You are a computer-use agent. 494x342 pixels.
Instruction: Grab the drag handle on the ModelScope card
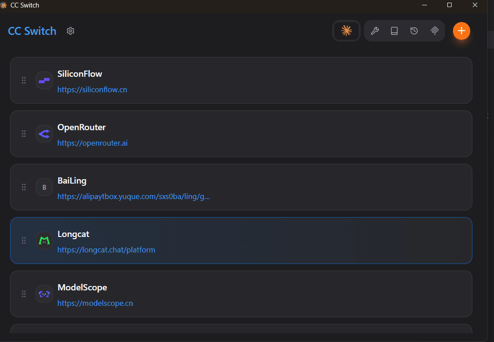(x=24, y=294)
